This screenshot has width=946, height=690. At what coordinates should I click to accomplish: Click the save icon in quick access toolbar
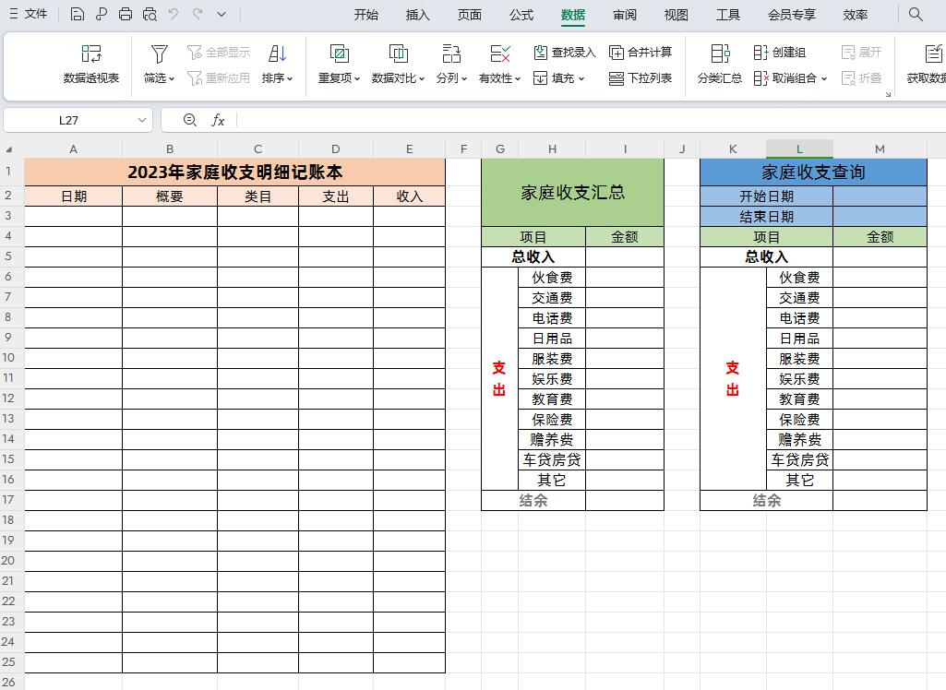pos(78,14)
